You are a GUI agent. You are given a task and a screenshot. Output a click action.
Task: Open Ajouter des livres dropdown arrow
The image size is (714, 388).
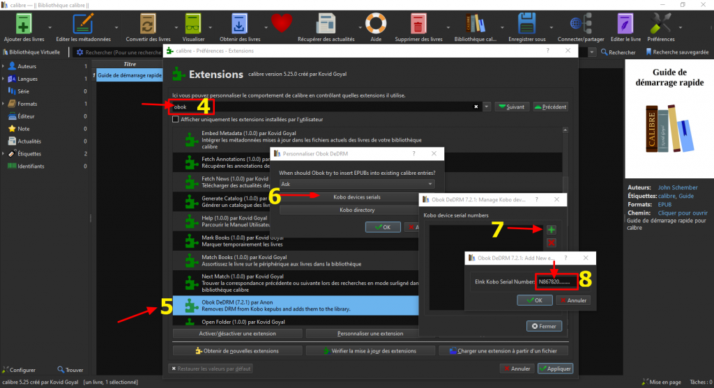(x=50, y=27)
